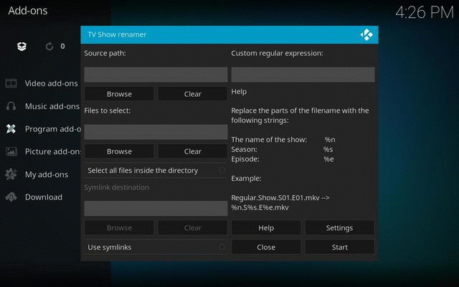459x287 pixels.
Task: Click the Music add-ons headphones icon
Action: coord(11,106)
